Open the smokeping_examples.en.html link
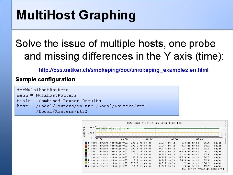 [124, 70]
